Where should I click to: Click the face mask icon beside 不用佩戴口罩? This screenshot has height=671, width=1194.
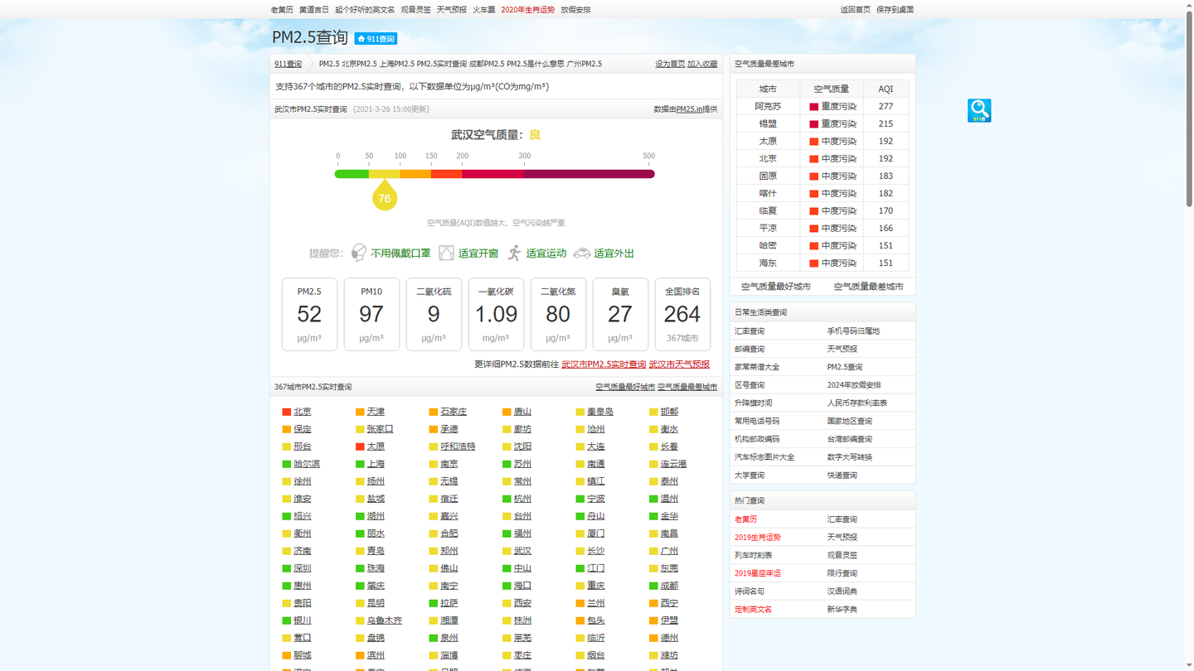tap(358, 253)
